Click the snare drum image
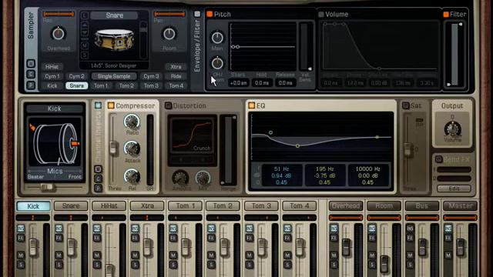Image resolution: width=493 pixels, height=277 pixels. [115, 40]
